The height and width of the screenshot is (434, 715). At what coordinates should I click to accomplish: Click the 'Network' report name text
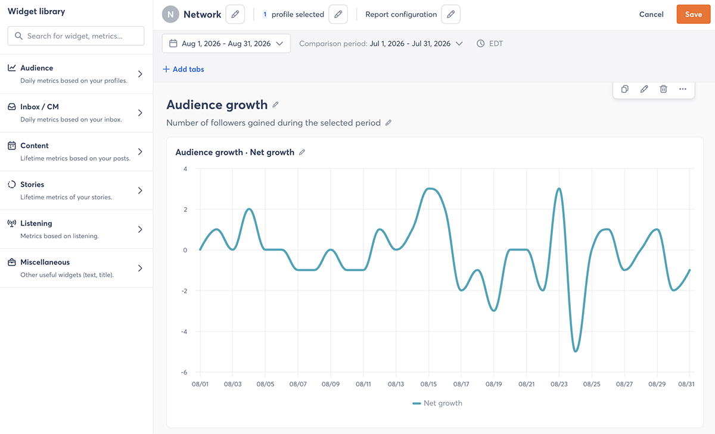click(203, 14)
